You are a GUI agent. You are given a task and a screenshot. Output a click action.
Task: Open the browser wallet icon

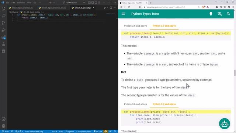click(229, 7)
